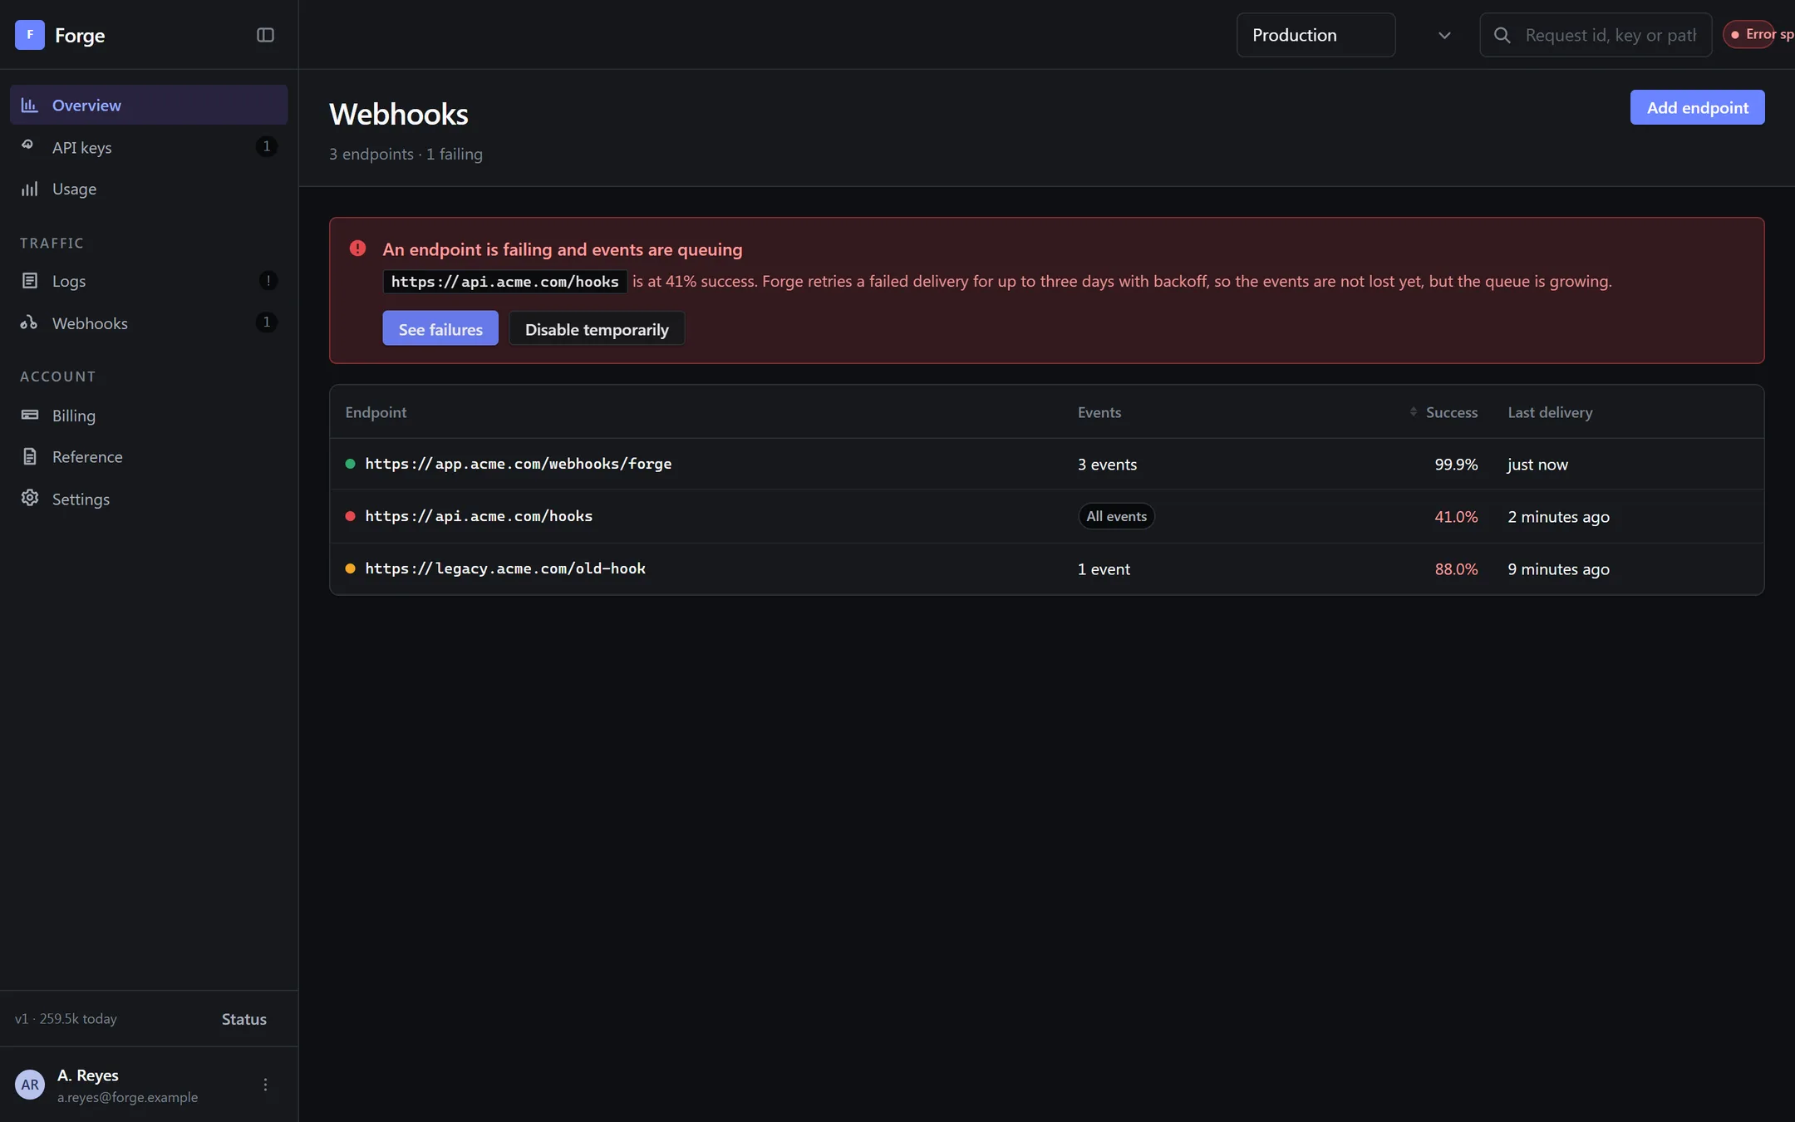
Task: Open the Overview page in the sidebar
Action: (x=149, y=105)
